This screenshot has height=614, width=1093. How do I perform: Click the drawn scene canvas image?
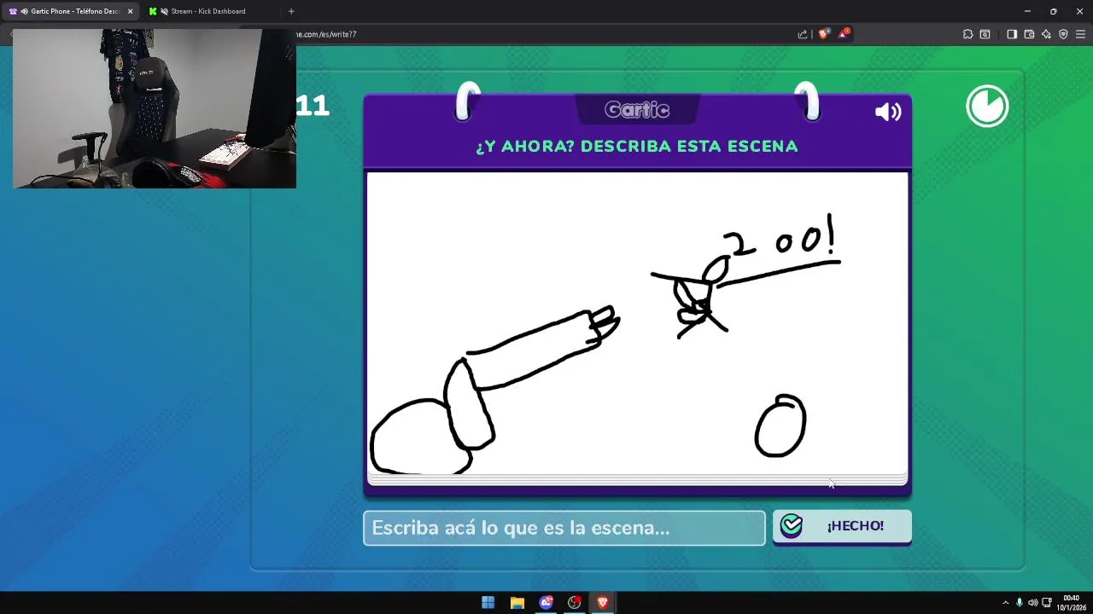(x=637, y=324)
